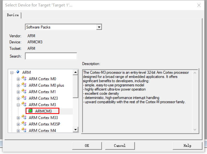Click device tree scrollbar down arrow
207x154 pixels.
click(76, 129)
